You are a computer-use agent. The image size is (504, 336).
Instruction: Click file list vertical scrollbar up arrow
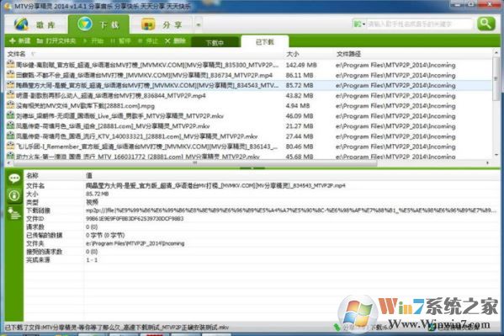496,52
